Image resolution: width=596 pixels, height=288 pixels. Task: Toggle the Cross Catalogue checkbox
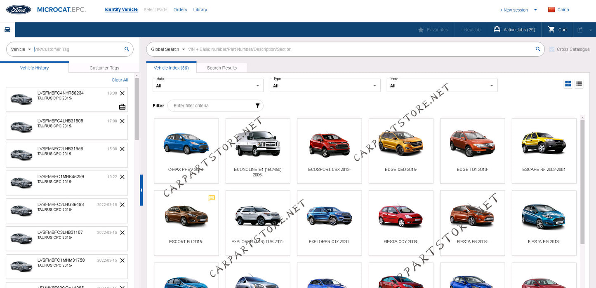pos(552,49)
